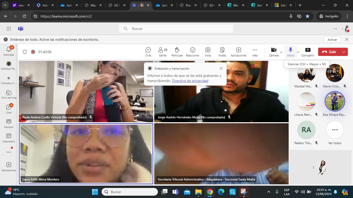Select Liliana Patri... participant avatar

(x=306, y=101)
